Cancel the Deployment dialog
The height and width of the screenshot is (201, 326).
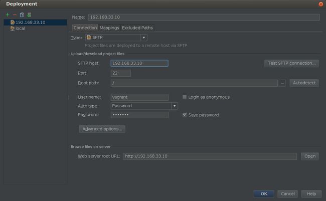[x=288, y=193]
